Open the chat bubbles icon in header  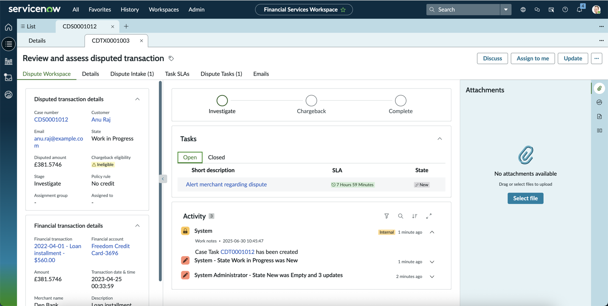537,9
